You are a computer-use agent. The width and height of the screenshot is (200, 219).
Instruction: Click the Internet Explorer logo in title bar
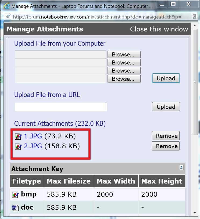[x=7, y=6]
